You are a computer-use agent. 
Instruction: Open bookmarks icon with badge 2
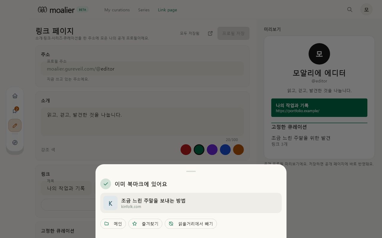point(15,111)
